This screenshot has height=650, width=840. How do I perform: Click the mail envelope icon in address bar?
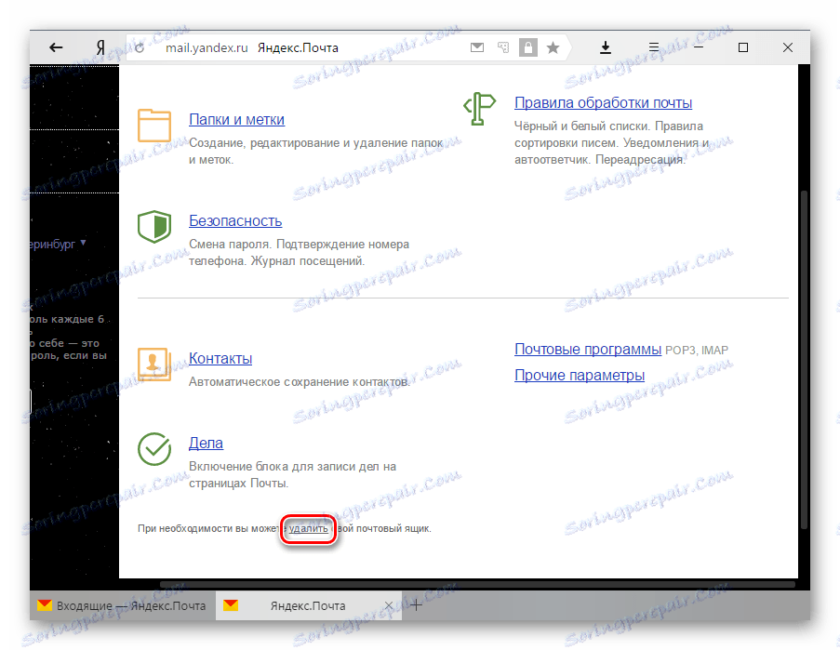477,47
